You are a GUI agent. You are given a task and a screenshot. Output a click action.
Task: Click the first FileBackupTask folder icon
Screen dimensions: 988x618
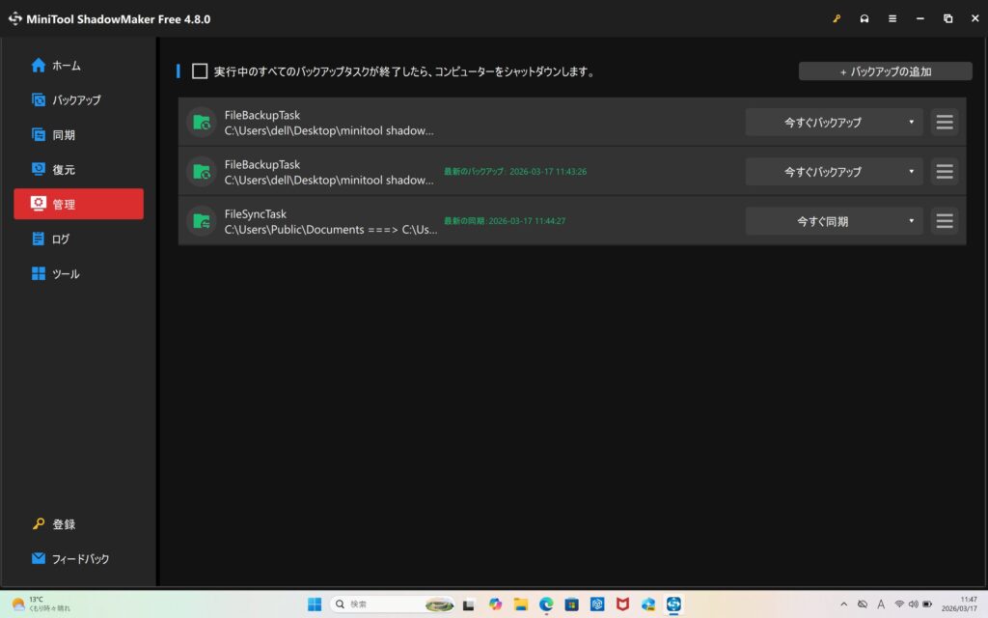pyautogui.click(x=201, y=123)
